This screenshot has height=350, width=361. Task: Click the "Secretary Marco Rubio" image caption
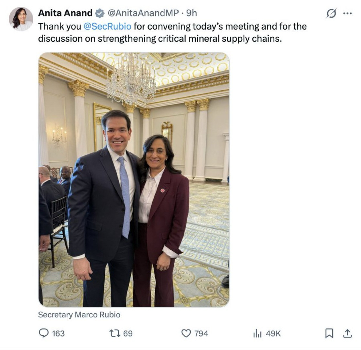click(x=79, y=314)
